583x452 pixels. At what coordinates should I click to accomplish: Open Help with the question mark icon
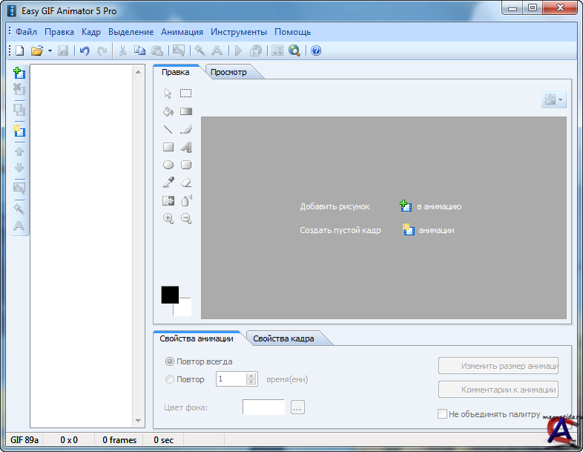316,50
